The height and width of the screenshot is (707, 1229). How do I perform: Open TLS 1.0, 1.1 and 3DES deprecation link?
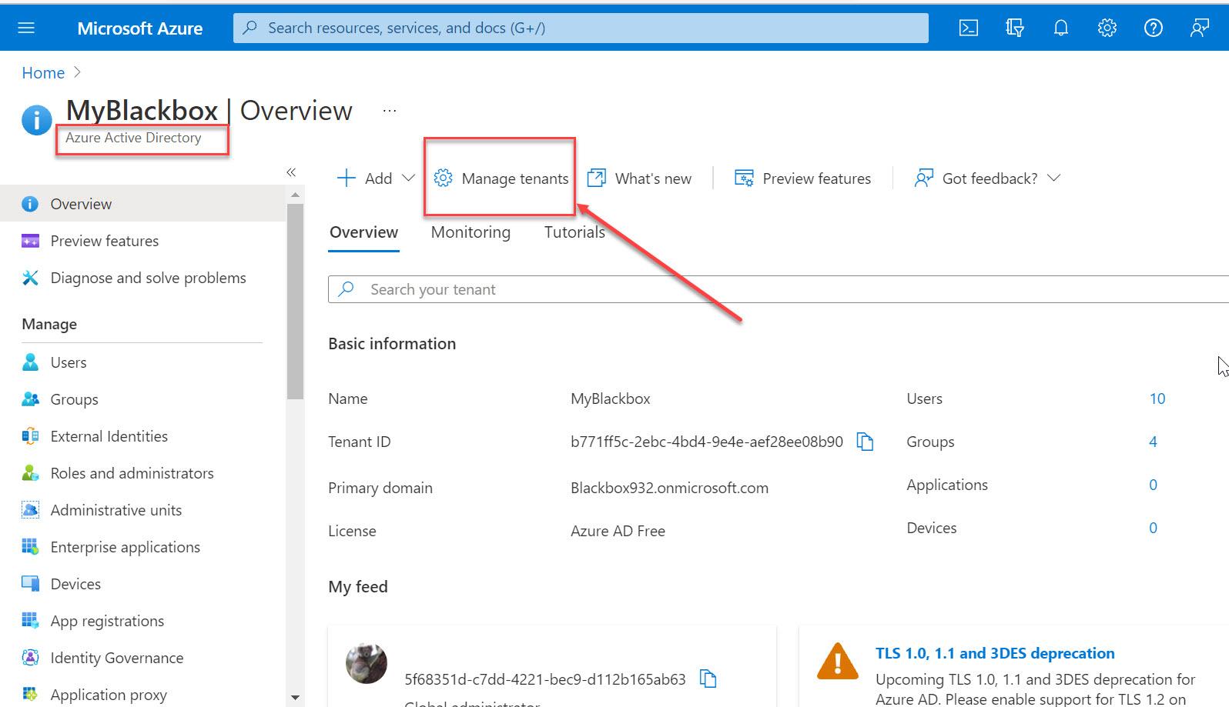995,653
